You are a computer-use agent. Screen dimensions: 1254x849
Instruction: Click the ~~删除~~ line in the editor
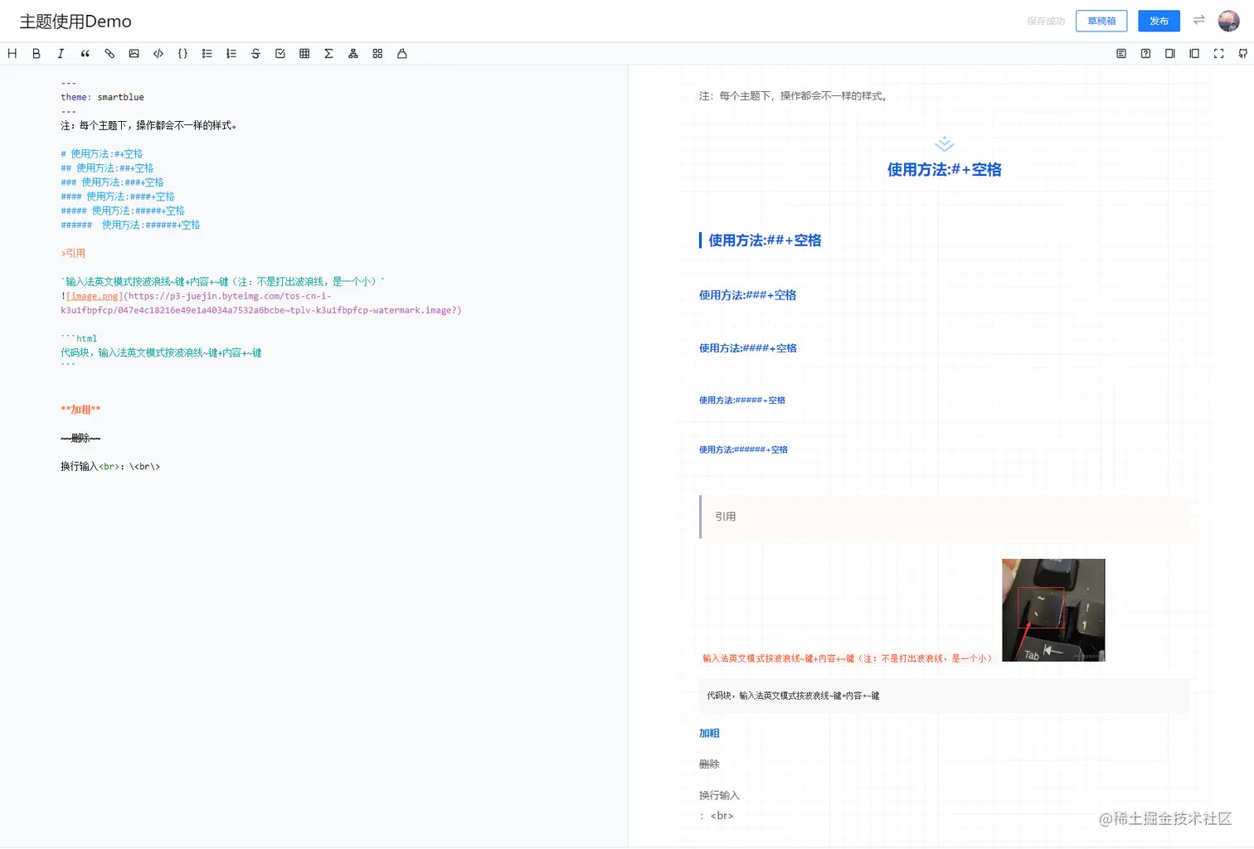click(80, 438)
